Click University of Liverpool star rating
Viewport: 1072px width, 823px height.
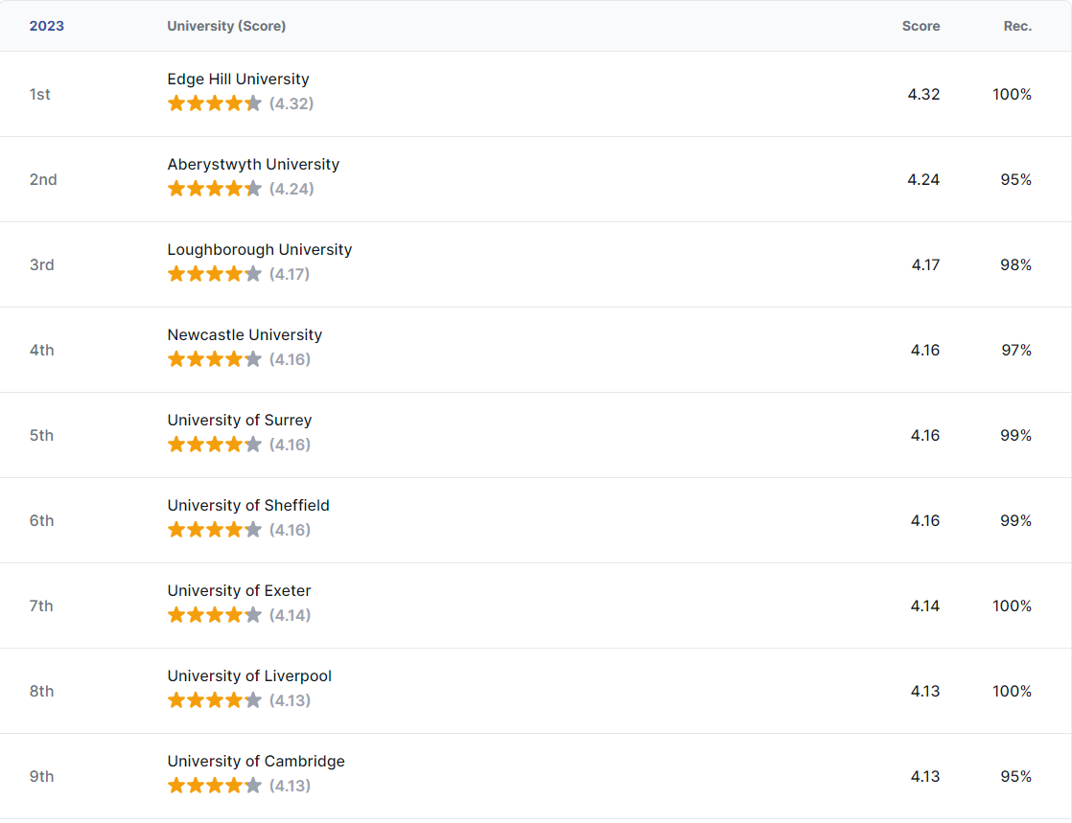(x=215, y=700)
